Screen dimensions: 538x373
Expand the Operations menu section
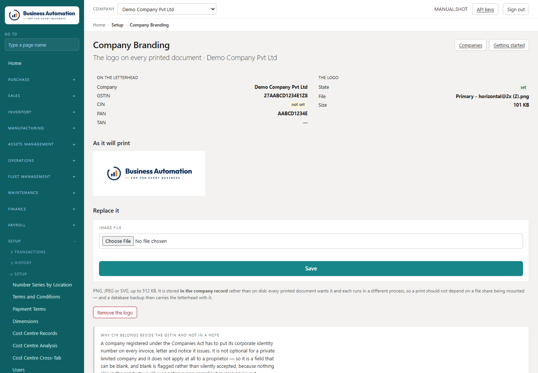(42, 161)
